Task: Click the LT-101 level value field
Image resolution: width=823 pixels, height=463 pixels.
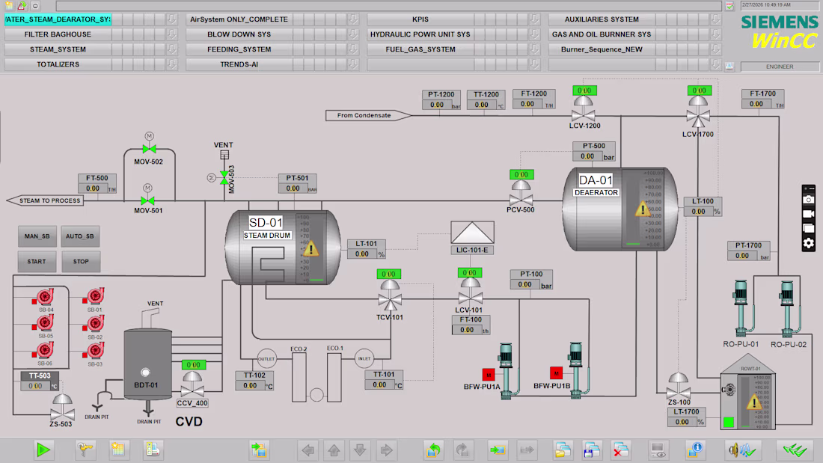Action: [x=362, y=254]
